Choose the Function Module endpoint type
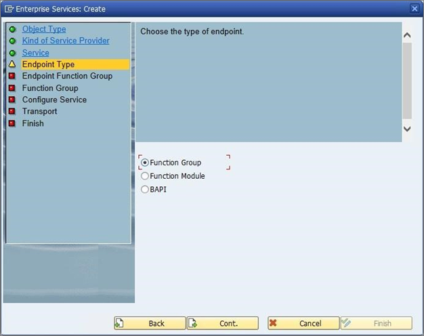This screenshot has height=336, width=424. click(145, 176)
